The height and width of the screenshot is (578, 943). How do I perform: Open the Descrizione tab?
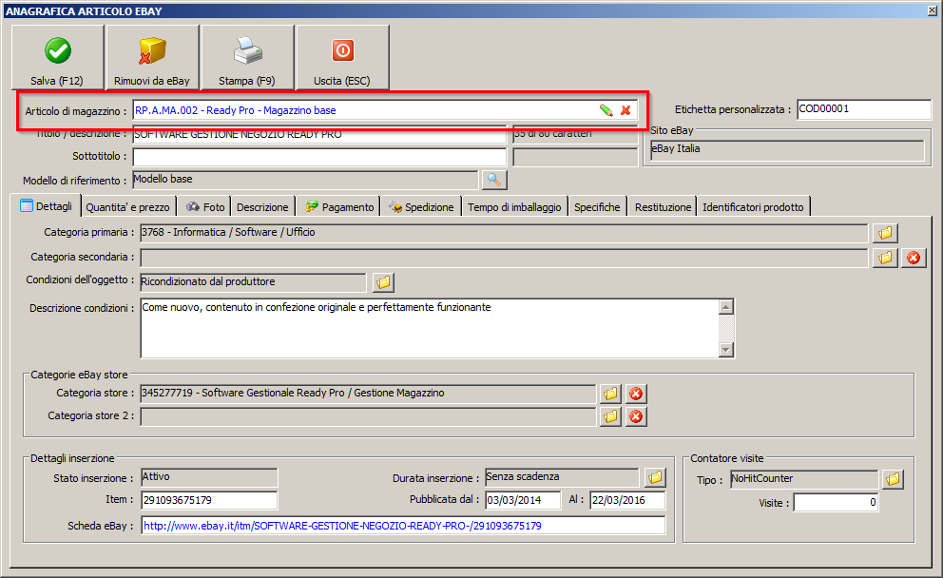point(262,207)
